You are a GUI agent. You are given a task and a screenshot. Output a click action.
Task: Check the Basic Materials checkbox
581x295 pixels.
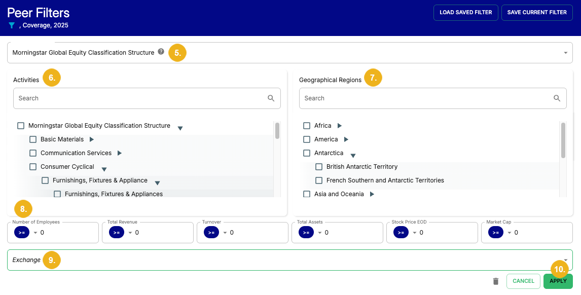(x=33, y=139)
